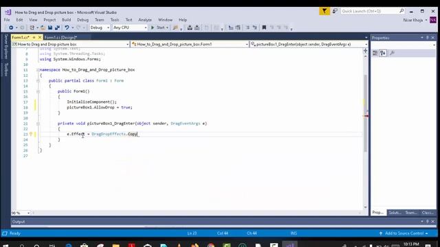Click the Save All toolbar icon
The image size is (440, 247).
tap(57, 27)
